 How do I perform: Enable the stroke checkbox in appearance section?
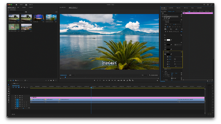[165, 44]
